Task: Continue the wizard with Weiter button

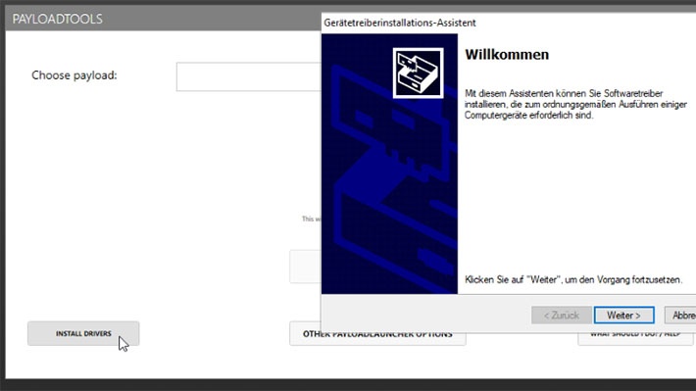Action: [623, 316]
